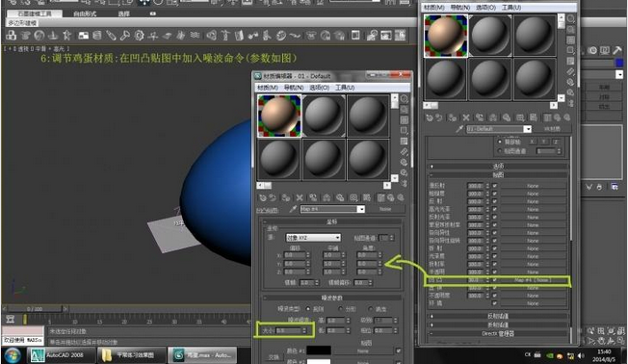Viewport: 628px width, 364px height.
Task: Click 颜色 #1 black color swatch
Action: pyautogui.click(x=319, y=351)
